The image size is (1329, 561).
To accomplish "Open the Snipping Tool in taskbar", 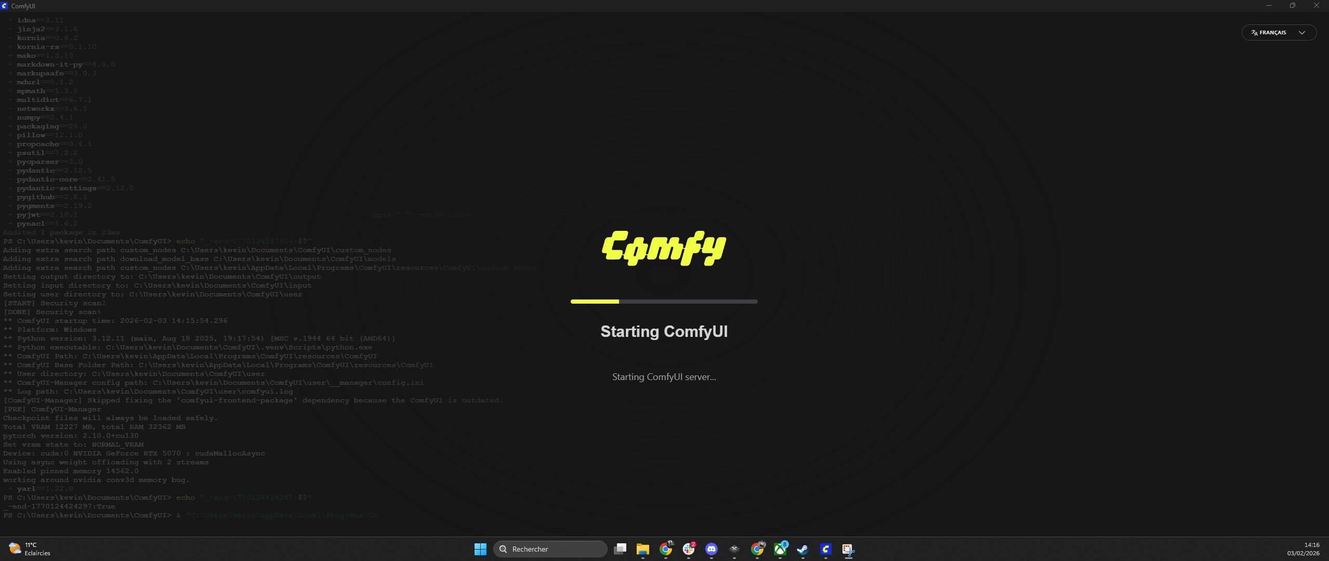I will tap(848, 549).
